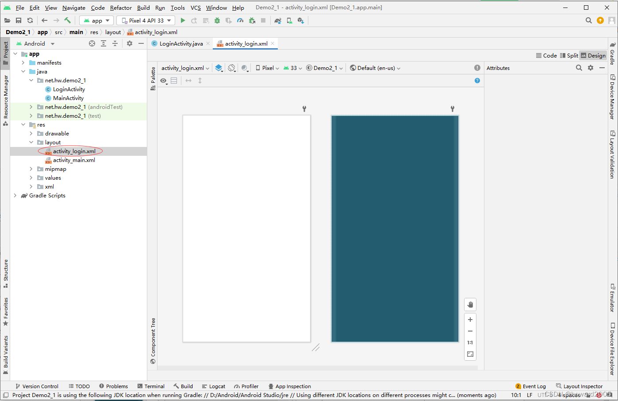Viewport: 618px width, 401px height.
Task: Open Terminal tool window
Action: pyautogui.click(x=151, y=386)
